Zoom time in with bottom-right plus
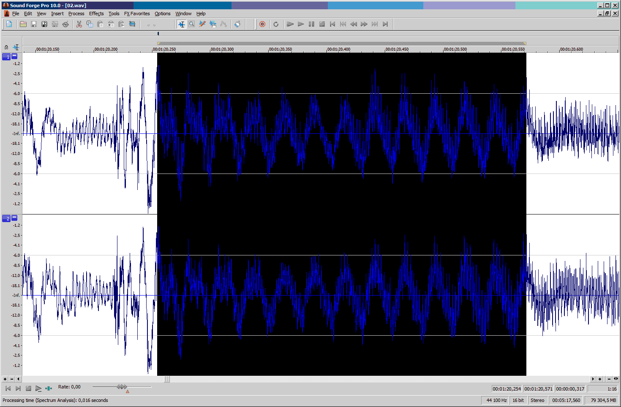This screenshot has width=621, height=407. 600,379
